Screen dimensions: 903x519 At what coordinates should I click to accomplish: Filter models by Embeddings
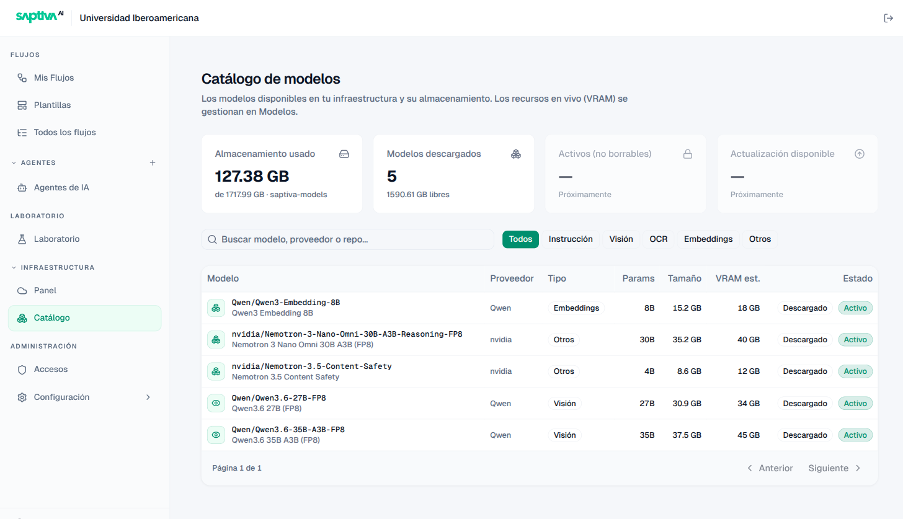pos(708,239)
